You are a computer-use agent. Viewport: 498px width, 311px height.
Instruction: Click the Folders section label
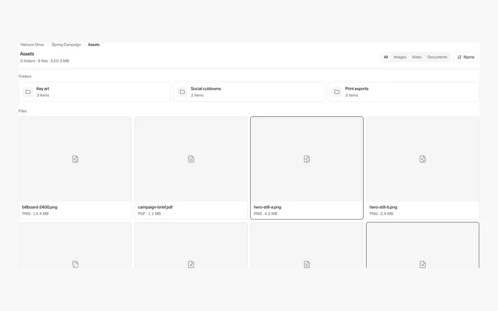[x=25, y=77]
